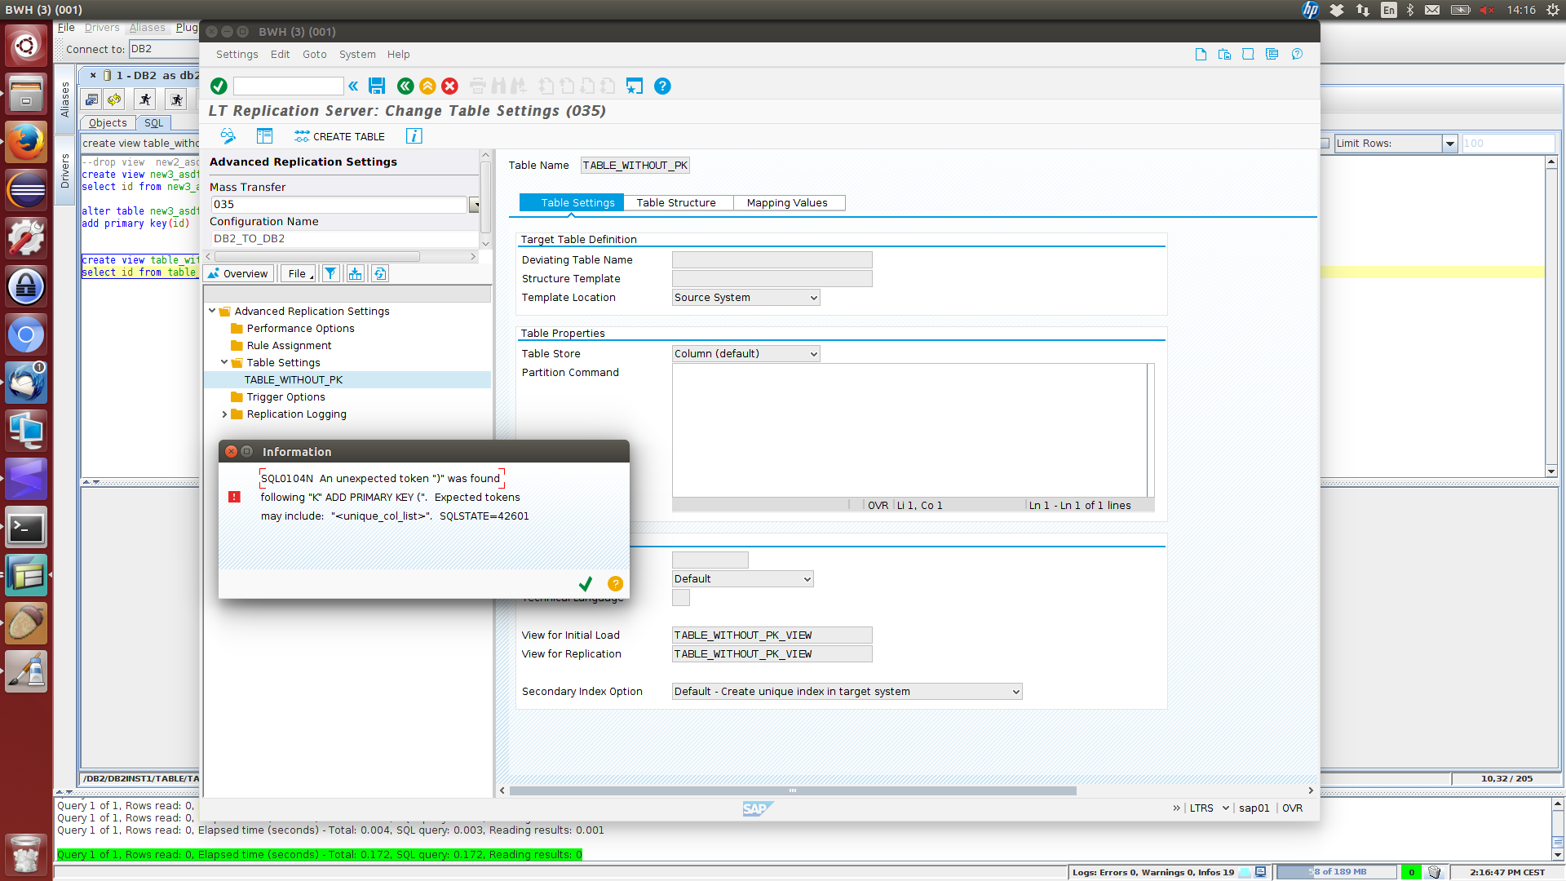This screenshot has width=1566, height=881.
Task: Click the horizontal scrollbar at the bottom of the settings pane
Action: (791, 790)
